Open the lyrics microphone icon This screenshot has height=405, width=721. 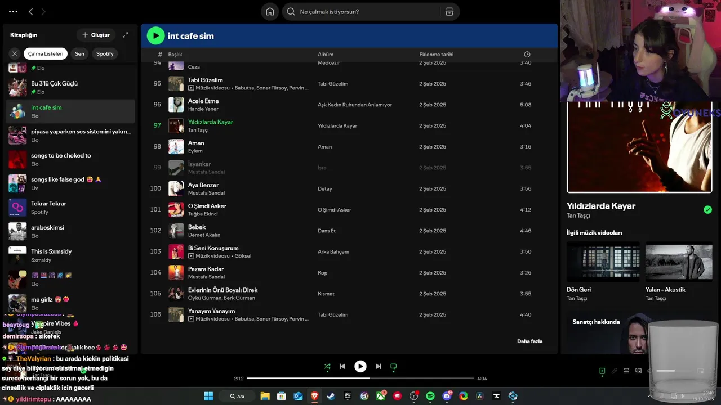pos(615,371)
